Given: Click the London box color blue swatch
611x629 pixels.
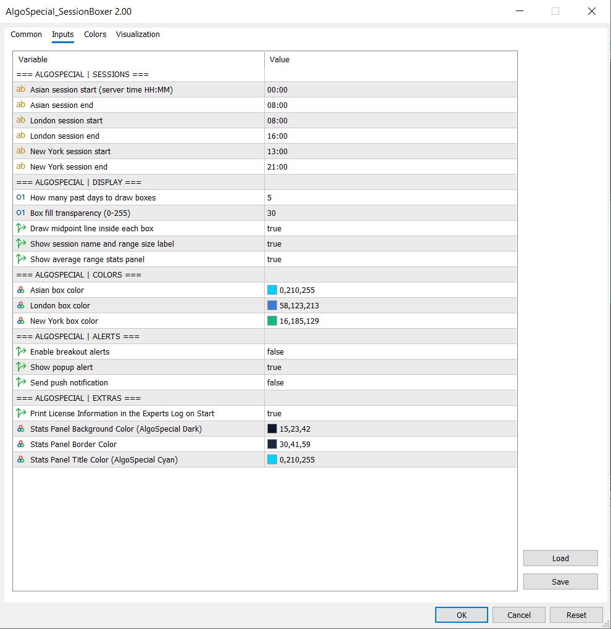Looking at the screenshot, I should [x=272, y=305].
